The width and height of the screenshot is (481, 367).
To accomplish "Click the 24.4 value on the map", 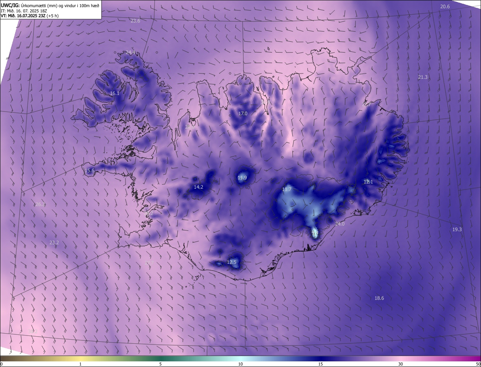I will pos(130,52).
